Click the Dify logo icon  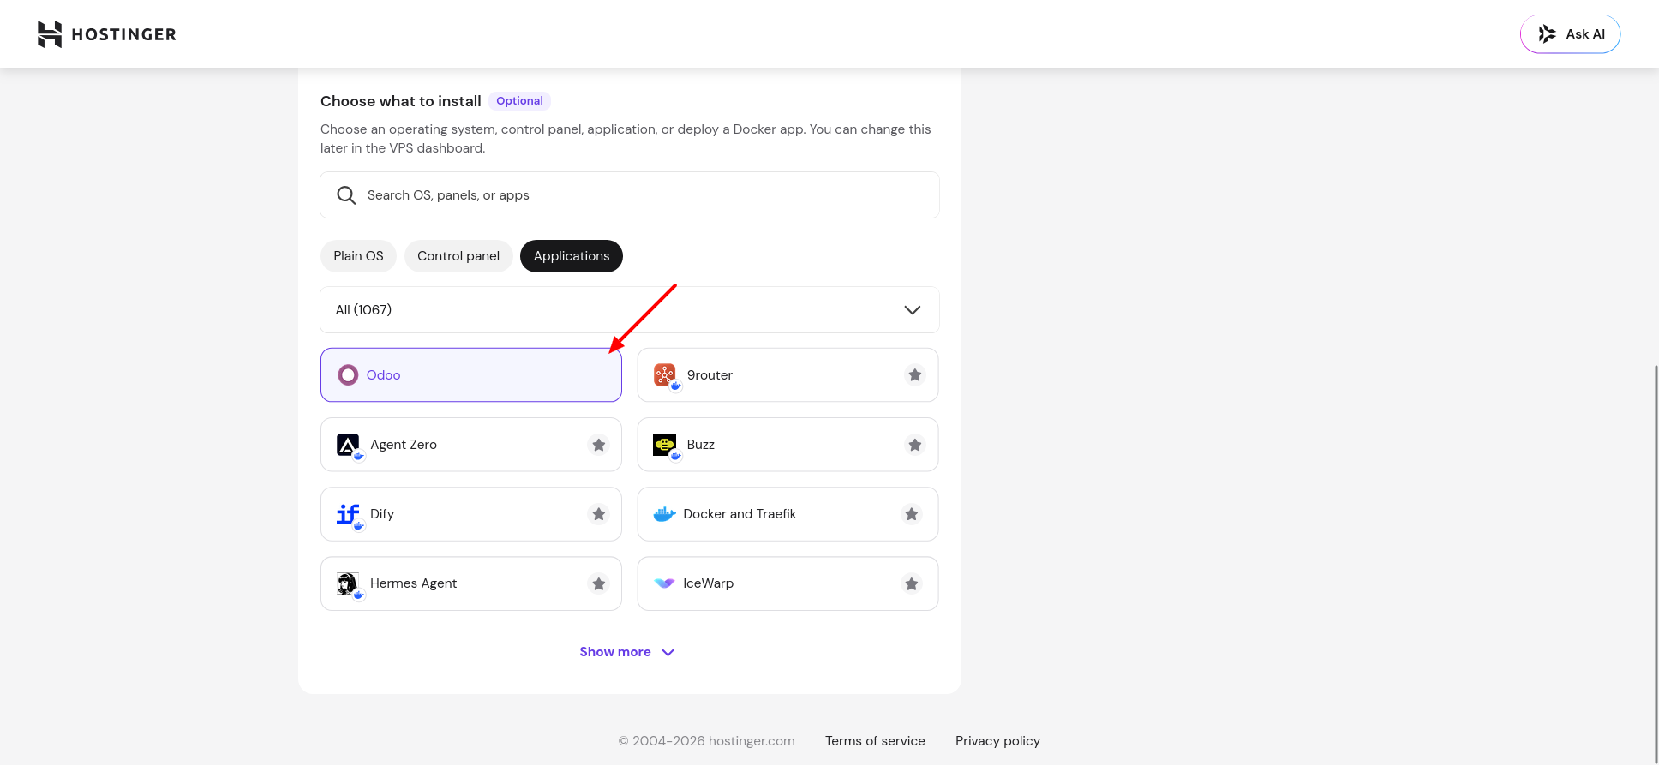click(x=348, y=514)
